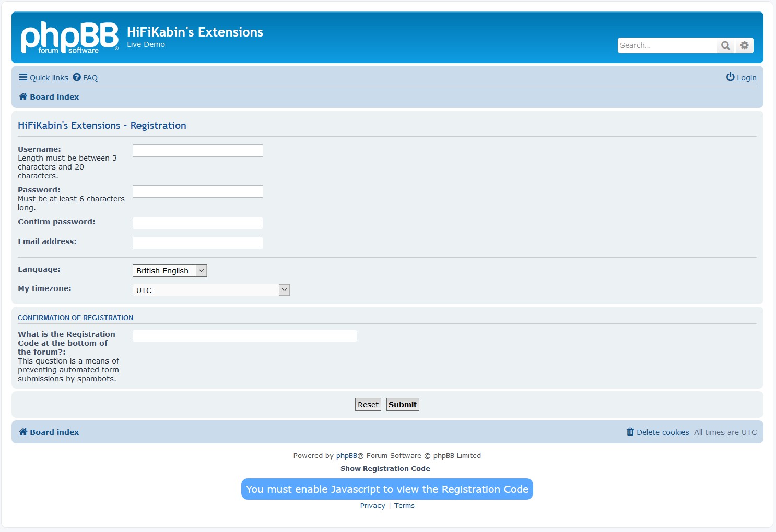Click the 'CONFIRMATION OF REGISTRATION' heading

click(75, 318)
